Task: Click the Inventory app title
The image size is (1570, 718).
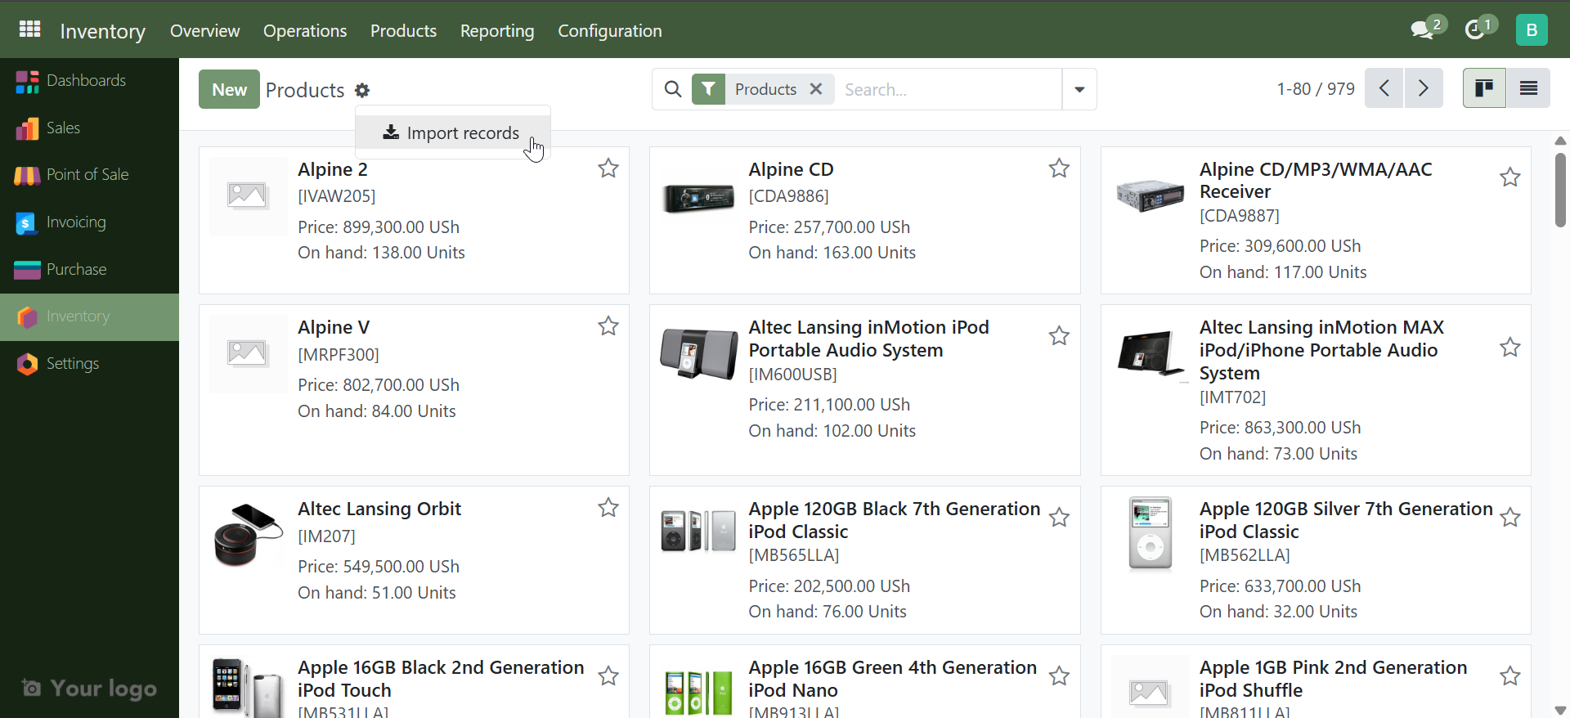Action: [103, 31]
